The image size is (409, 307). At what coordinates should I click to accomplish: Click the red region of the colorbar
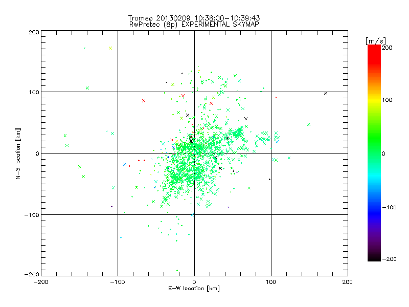click(374, 54)
